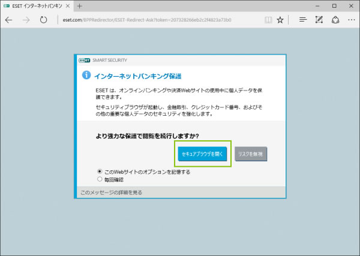The height and width of the screenshot is (256, 360).
Task: Open reading view book icon
Action: tap(268, 20)
